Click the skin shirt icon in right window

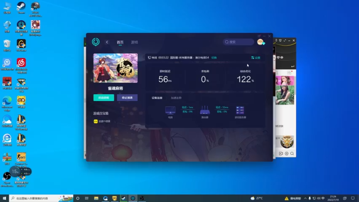280,40
